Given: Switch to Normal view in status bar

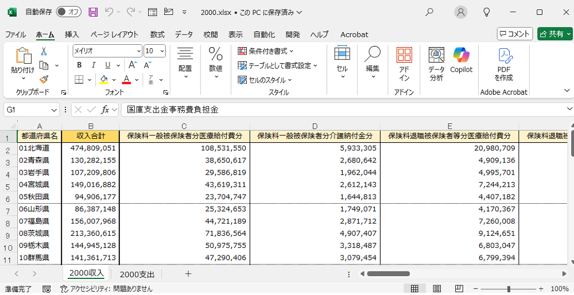Looking at the screenshot, I should coord(414,289).
